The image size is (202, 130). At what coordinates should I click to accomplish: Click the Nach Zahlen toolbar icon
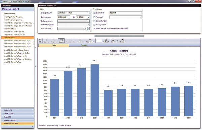click(70, 40)
